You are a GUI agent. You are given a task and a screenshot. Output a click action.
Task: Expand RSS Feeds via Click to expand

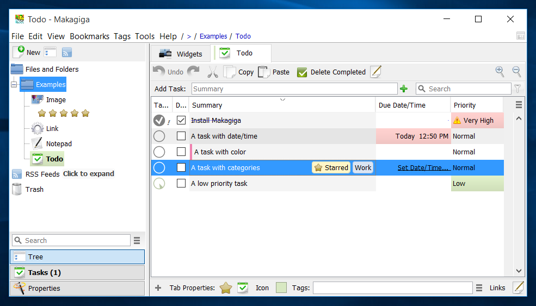pos(89,173)
